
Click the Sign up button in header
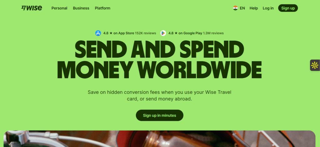288,8
